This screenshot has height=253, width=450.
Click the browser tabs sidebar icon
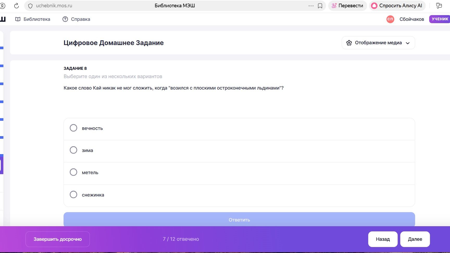[439, 6]
